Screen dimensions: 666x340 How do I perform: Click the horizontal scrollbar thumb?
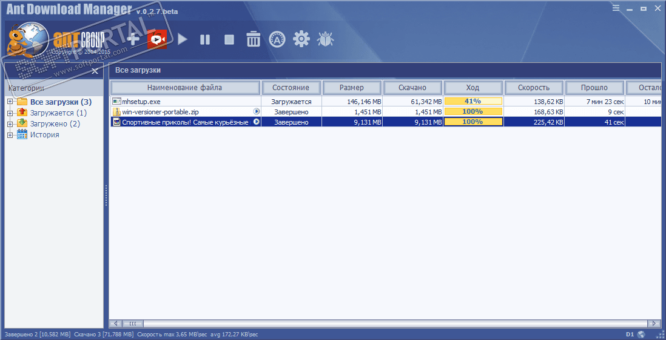pos(132,324)
